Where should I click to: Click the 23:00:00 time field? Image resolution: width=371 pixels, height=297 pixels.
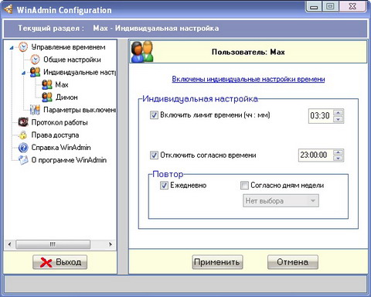(315, 155)
